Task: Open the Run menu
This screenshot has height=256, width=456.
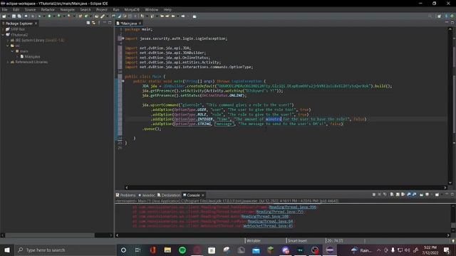Action: [116, 9]
